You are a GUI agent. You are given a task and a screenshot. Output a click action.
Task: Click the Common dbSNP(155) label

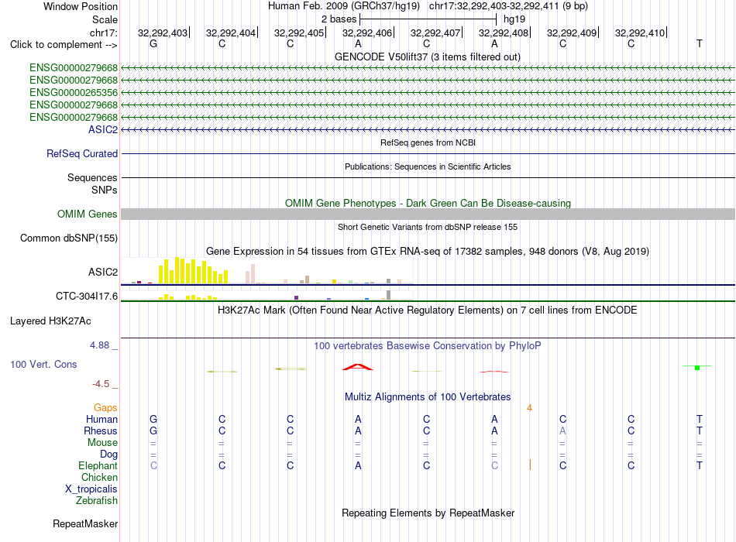click(68, 238)
